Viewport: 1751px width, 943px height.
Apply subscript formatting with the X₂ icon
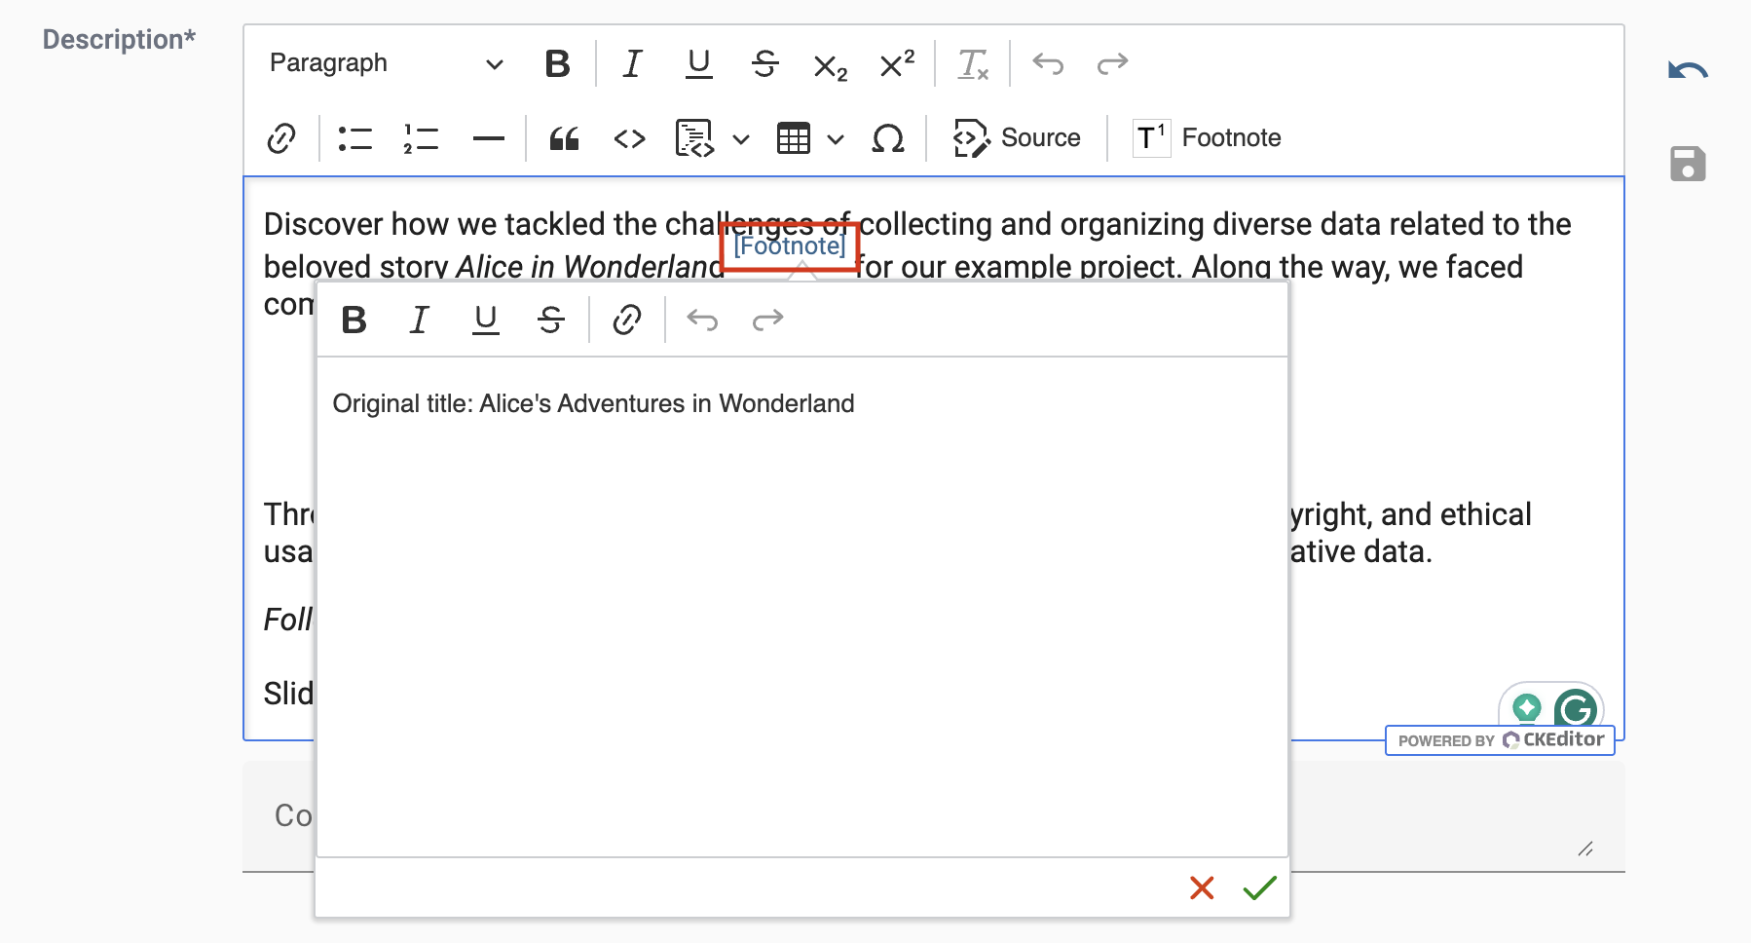(829, 63)
